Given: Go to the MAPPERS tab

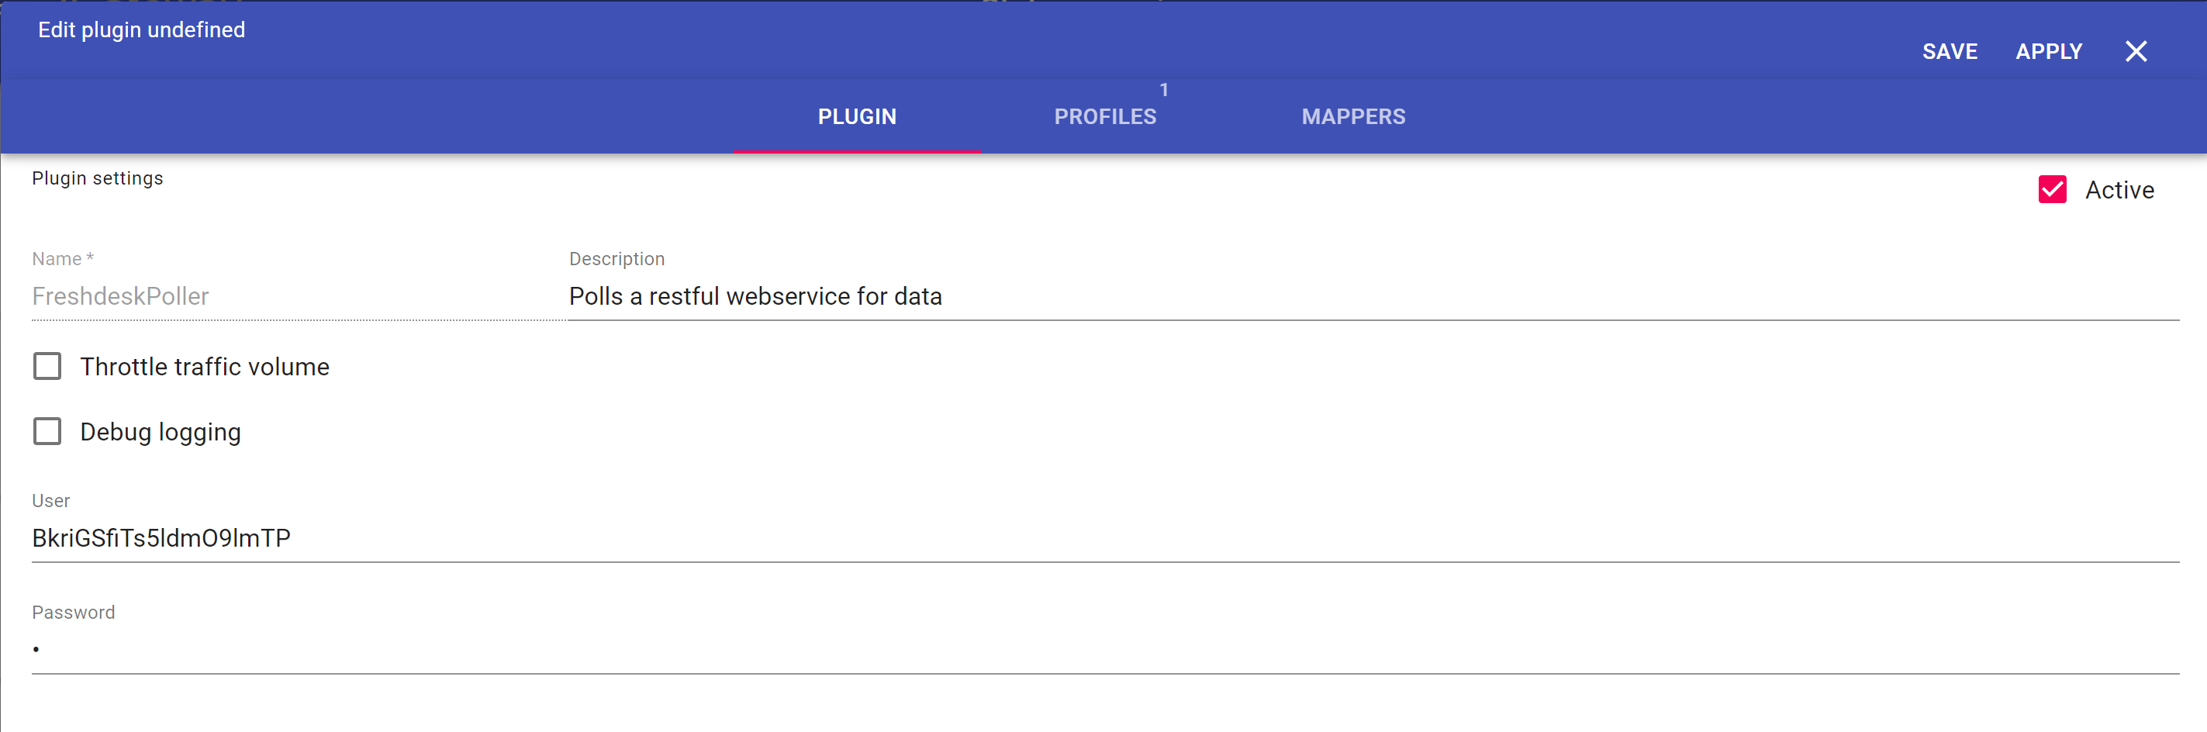Looking at the screenshot, I should [x=1353, y=116].
